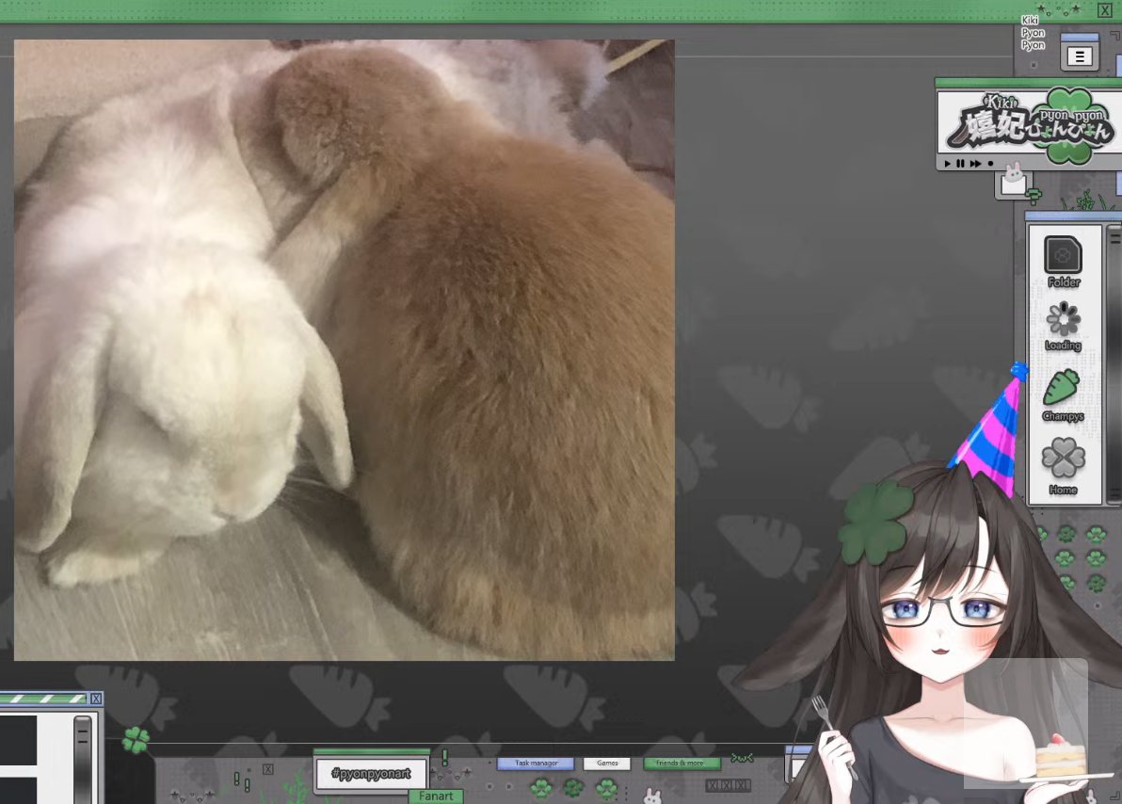Click the middle clover icon in the taskbar
The width and height of the screenshot is (1122, 804).
(573, 789)
